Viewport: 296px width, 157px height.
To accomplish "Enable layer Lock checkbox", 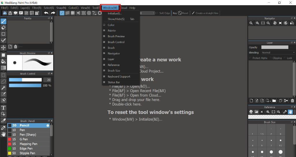I will 285,58.
